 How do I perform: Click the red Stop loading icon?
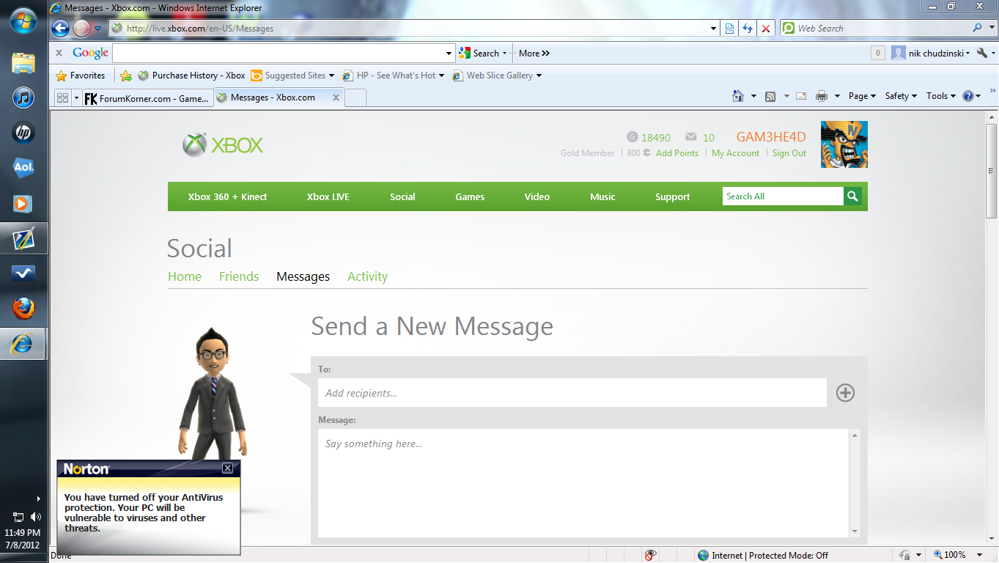pos(766,29)
